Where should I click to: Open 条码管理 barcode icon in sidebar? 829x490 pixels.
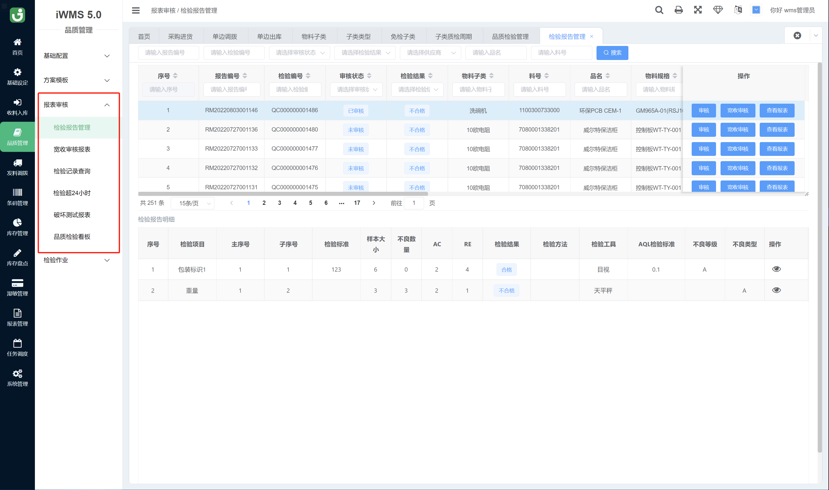pos(17,193)
